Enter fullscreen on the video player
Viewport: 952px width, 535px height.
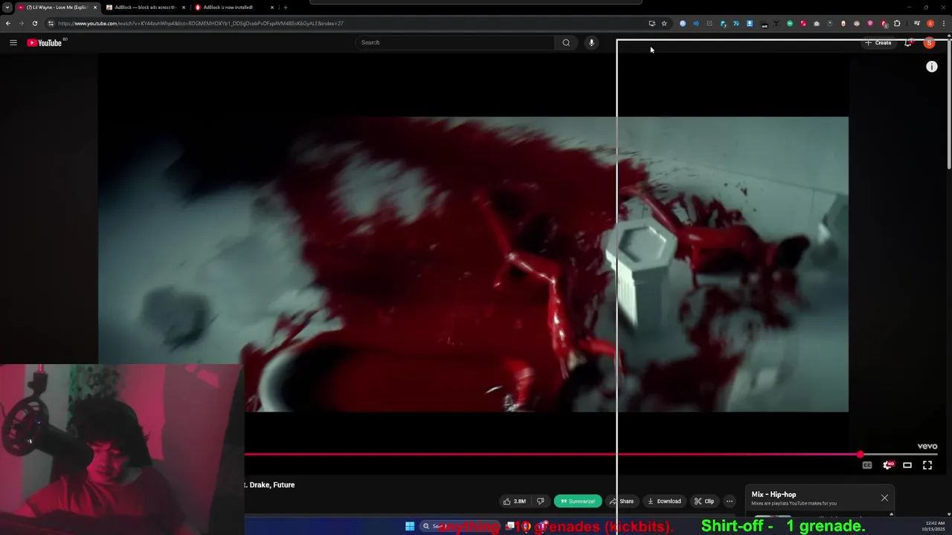pyautogui.click(x=927, y=465)
